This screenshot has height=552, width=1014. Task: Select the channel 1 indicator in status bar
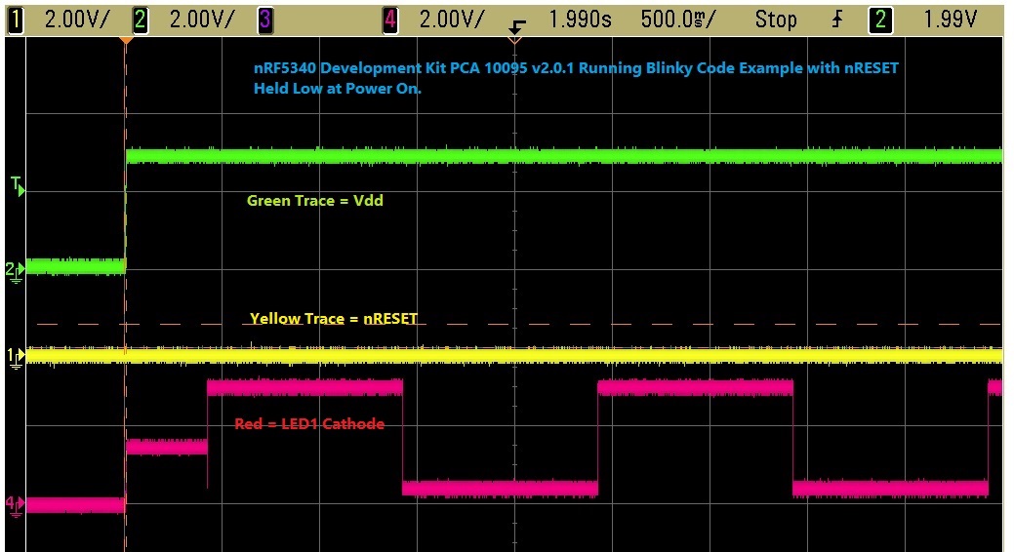[15, 20]
